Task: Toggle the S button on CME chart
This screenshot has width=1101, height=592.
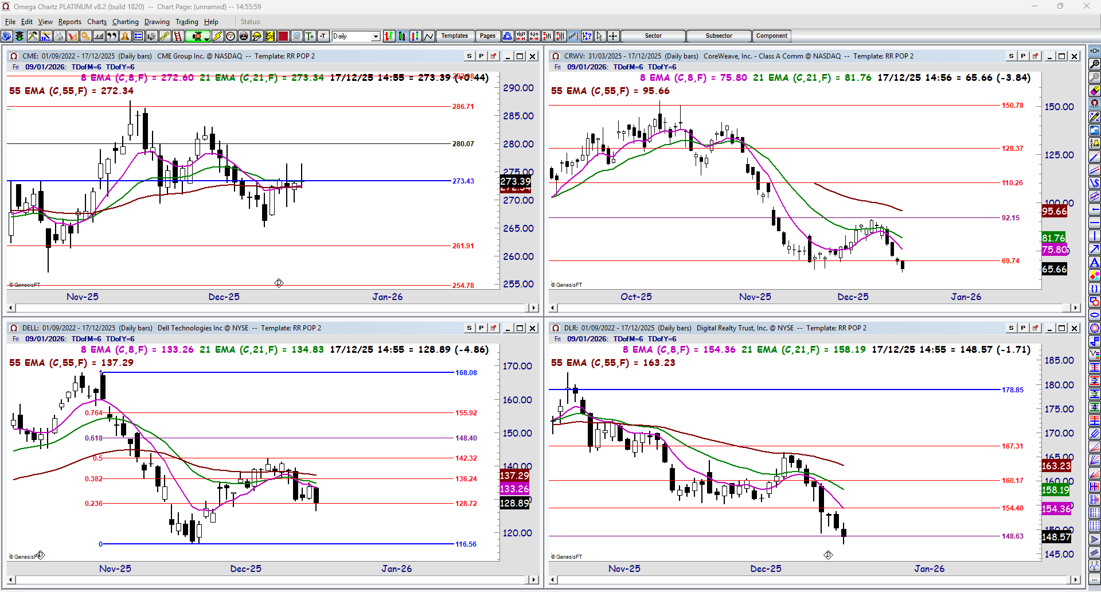Action: tap(470, 56)
